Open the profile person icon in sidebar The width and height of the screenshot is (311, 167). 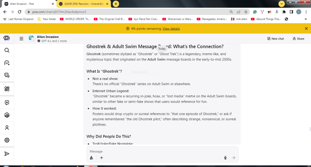[7, 128]
